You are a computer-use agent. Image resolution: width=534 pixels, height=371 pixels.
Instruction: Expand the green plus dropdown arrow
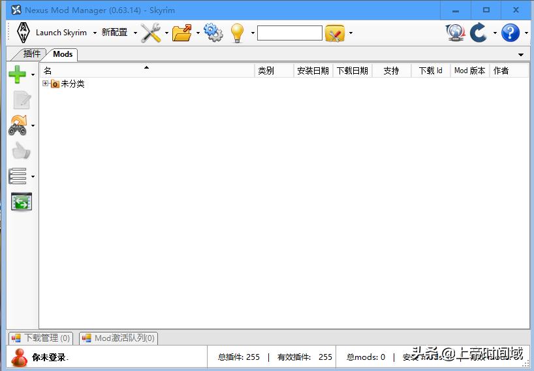[x=33, y=74]
